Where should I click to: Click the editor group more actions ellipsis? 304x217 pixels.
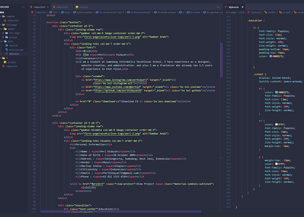(218, 7)
